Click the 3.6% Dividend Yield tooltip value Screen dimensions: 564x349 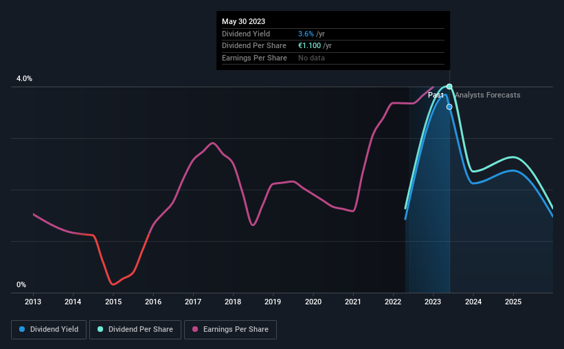click(x=306, y=34)
